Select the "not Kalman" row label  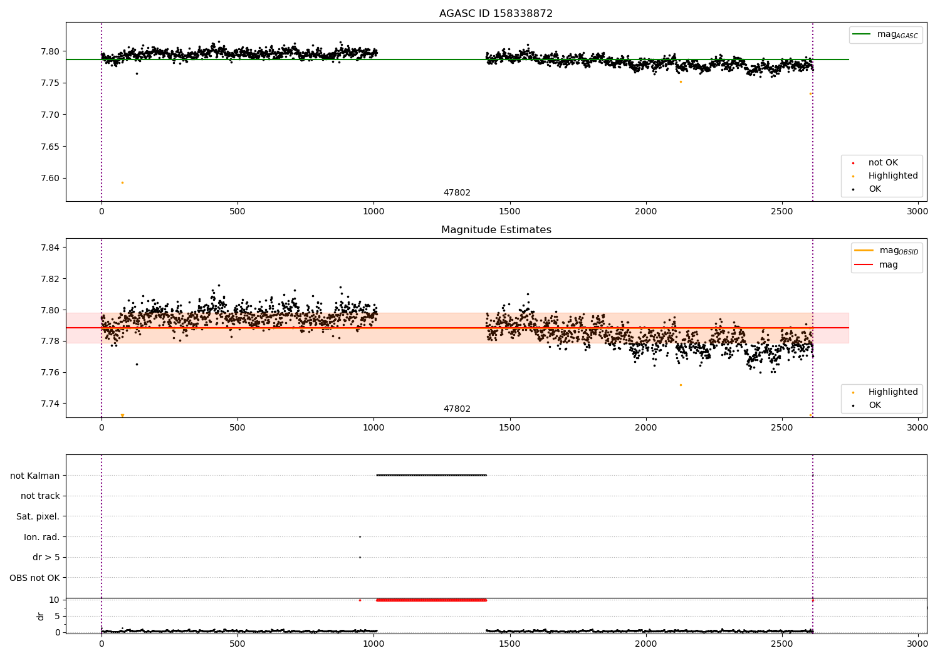coord(35,476)
